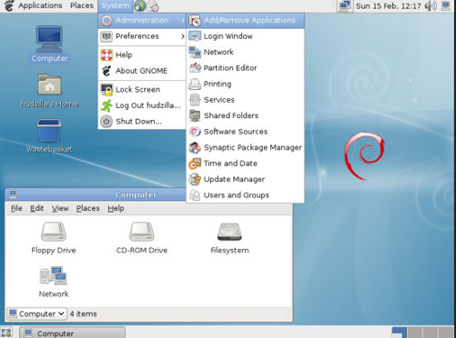Open Edit menu in Computer window

[x=36, y=208]
